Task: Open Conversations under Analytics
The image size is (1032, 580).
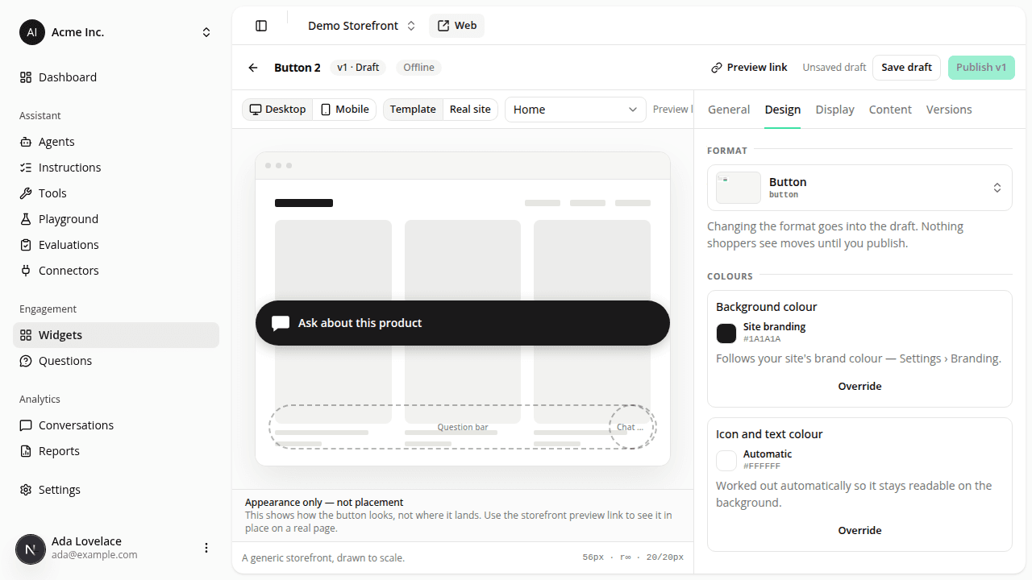Action: tap(116, 425)
